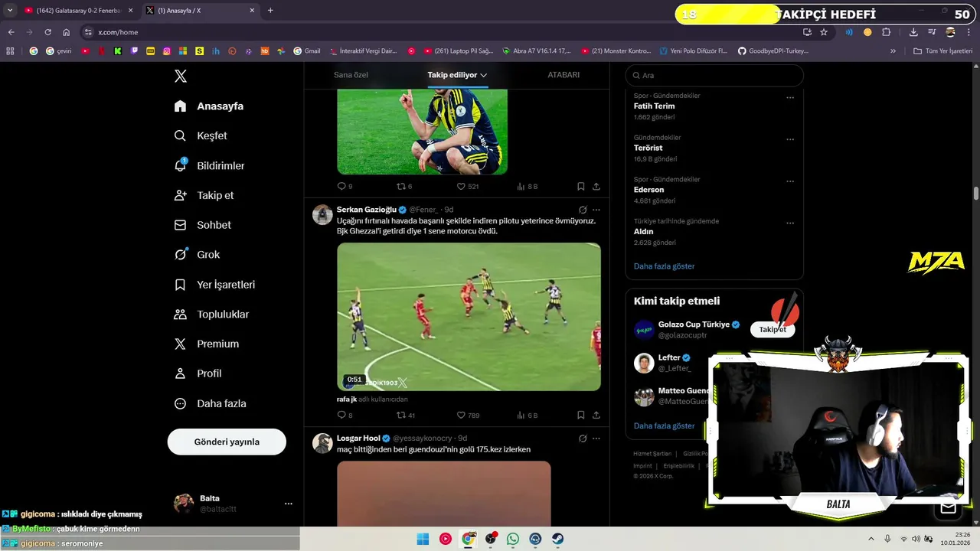The width and height of the screenshot is (980, 551).
Task: Reply to Serkan Gazioğlu's post with 8 replies
Action: (x=345, y=415)
